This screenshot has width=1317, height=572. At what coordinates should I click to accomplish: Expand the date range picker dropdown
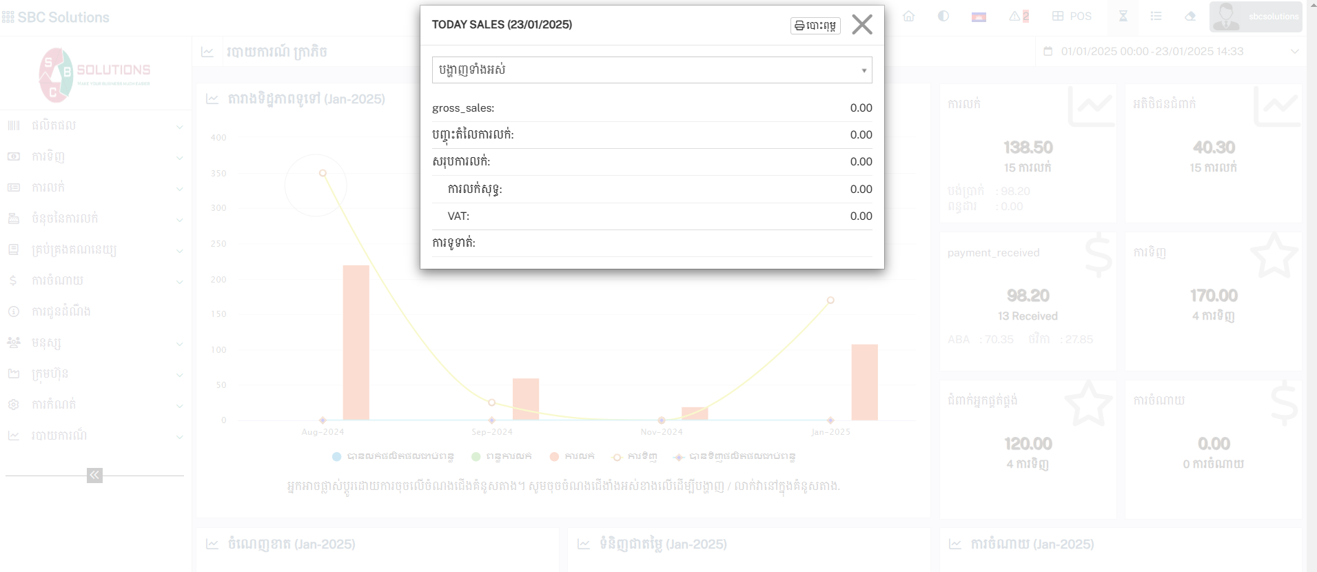click(1294, 52)
